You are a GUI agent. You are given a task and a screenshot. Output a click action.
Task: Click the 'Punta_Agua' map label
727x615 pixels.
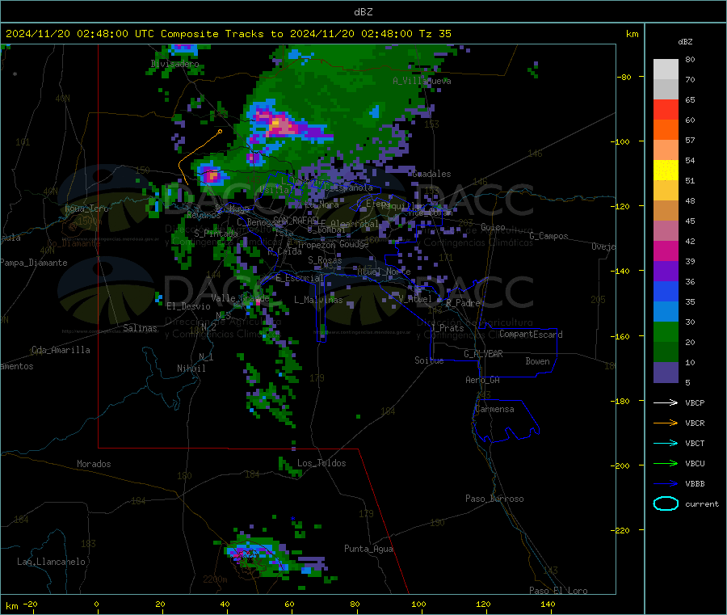click(x=368, y=549)
